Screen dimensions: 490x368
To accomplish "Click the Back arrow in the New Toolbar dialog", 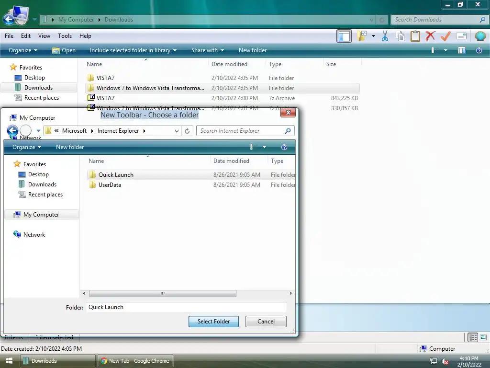I will pyautogui.click(x=13, y=130).
